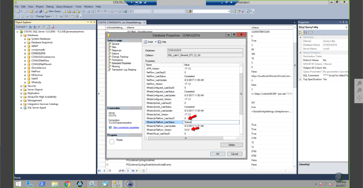Select the Extended Properties page

121,63
